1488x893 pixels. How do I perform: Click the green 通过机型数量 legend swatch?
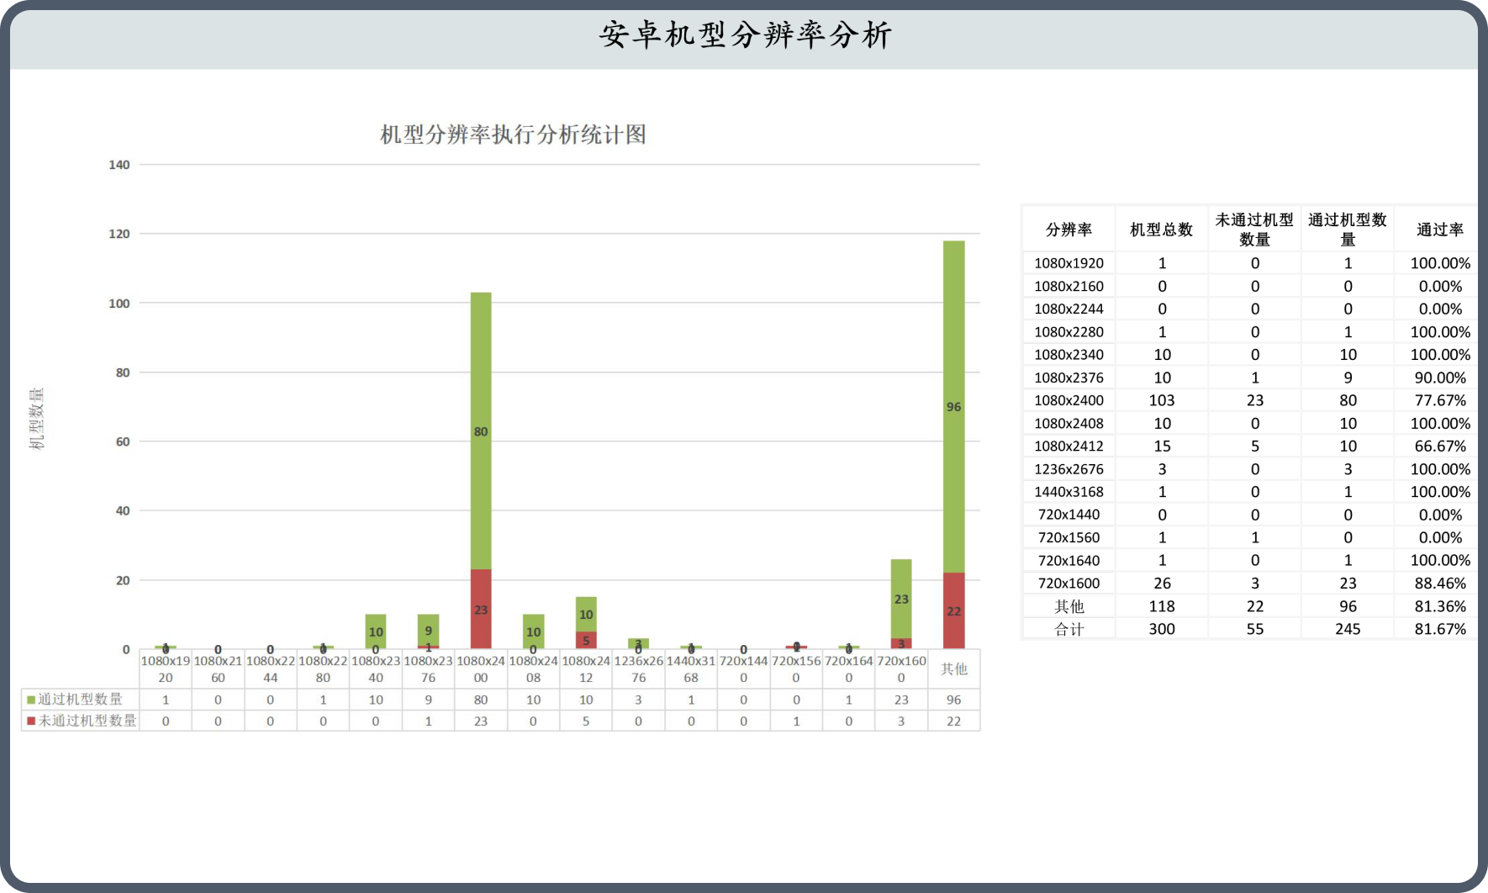tap(31, 700)
